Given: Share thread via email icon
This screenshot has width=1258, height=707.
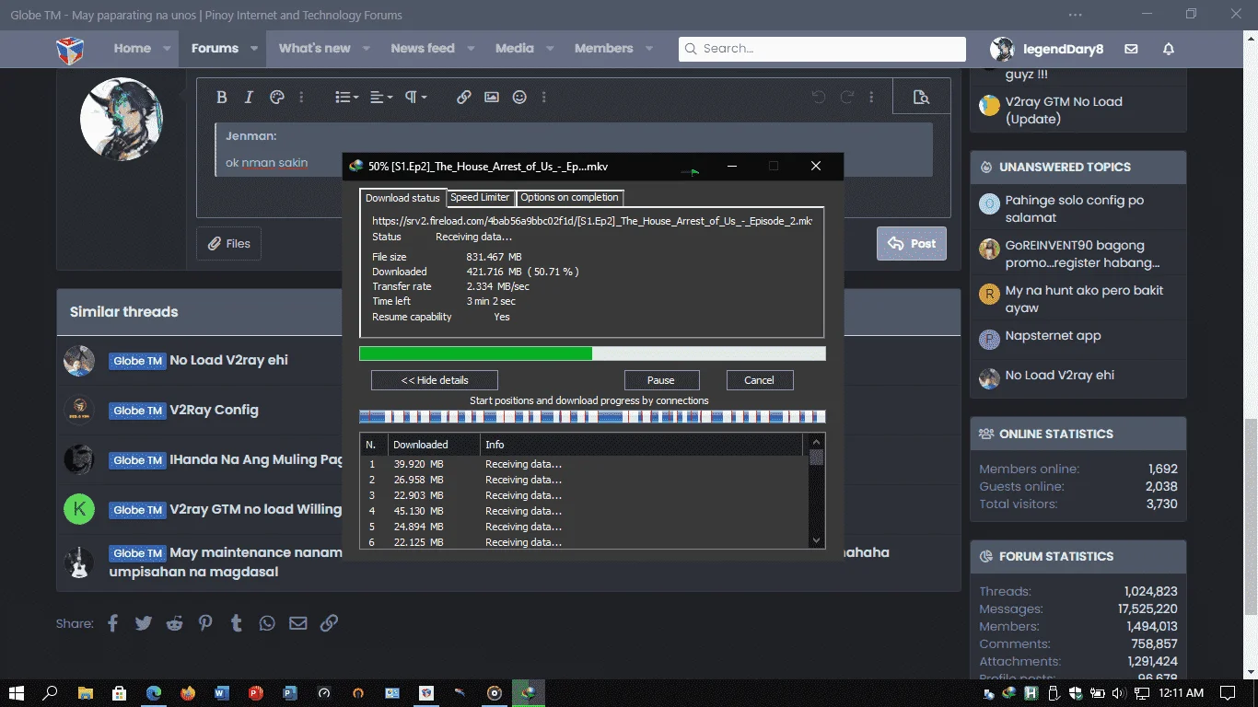Looking at the screenshot, I should (x=297, y=623).
